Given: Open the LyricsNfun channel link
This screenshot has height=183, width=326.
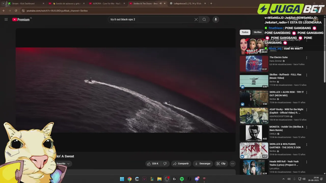Looking at the screenshot, I should (x=274, y=169).
